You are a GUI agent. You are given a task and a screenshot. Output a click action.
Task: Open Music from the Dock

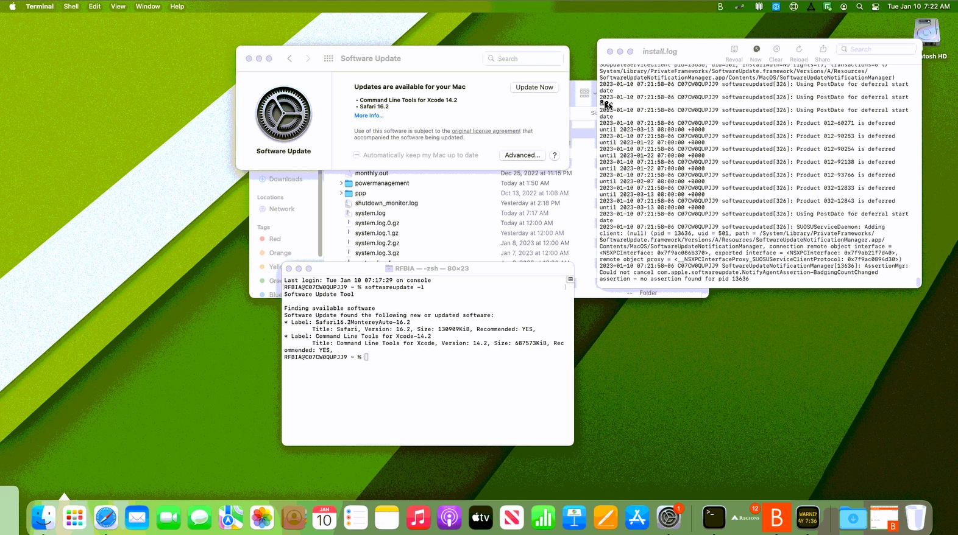pos(418,518)
